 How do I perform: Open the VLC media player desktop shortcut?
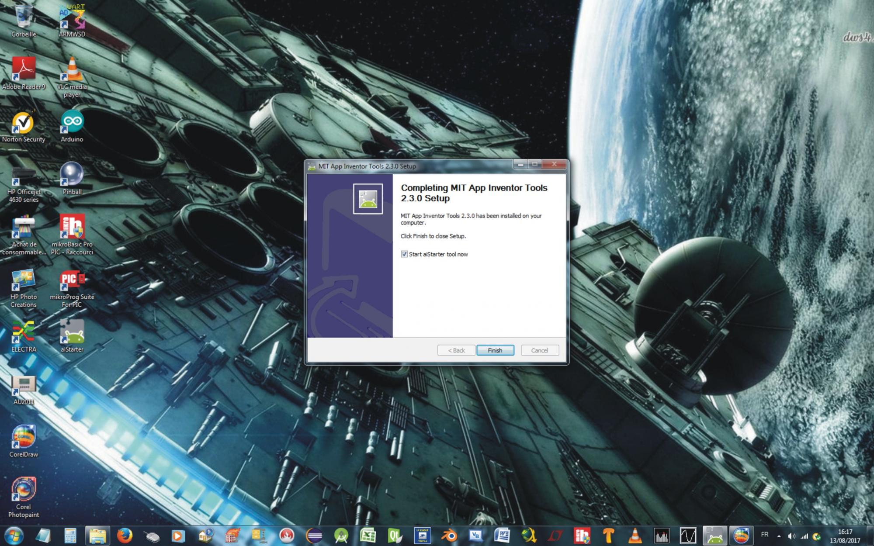coord(72,72)
